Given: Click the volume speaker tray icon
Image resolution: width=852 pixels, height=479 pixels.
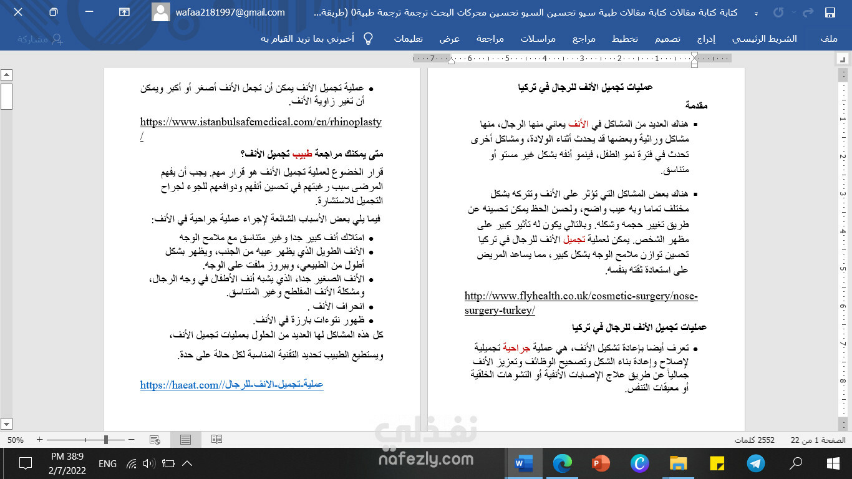Looking at the screenshot, I should (x=149, y=463).
